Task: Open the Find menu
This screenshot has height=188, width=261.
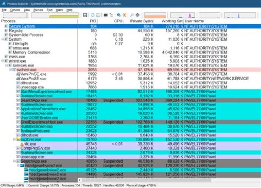Action: 49,10
